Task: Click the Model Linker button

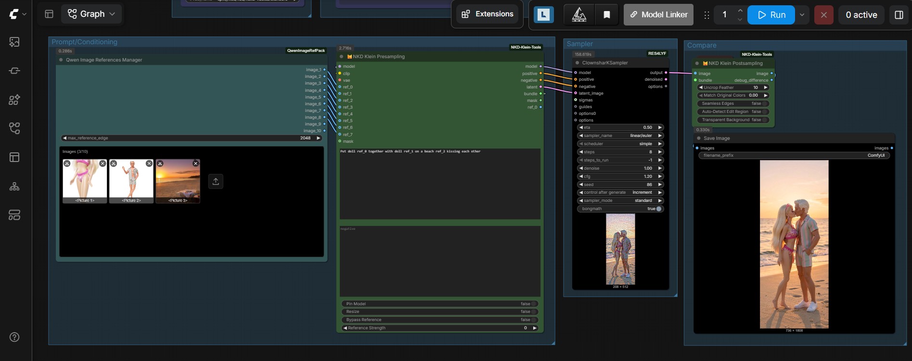Action: (658, 15)
